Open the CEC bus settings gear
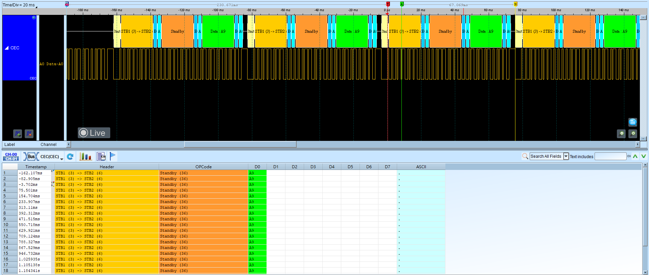Viewport: 649px width, 275px height. [34, 18]
